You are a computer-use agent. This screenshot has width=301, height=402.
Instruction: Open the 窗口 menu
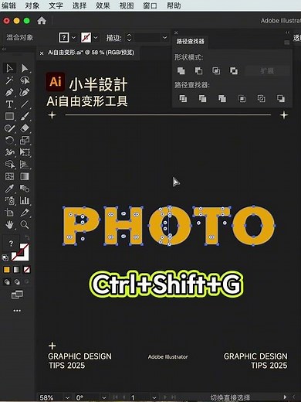coord(150,5)
